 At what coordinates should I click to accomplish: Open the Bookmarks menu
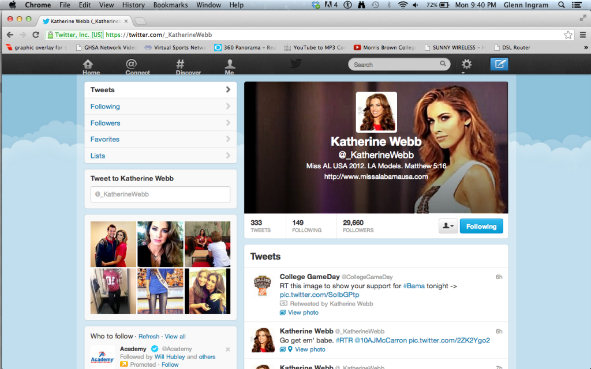[x=171, y=5]
